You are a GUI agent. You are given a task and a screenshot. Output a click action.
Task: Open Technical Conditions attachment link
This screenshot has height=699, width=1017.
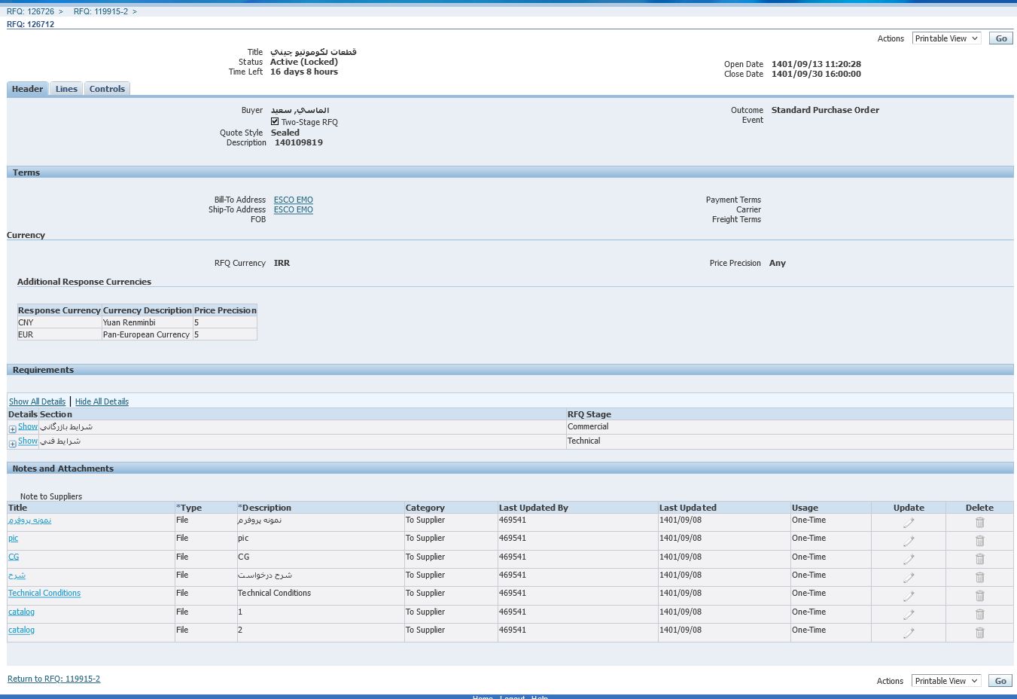[44, 594]
